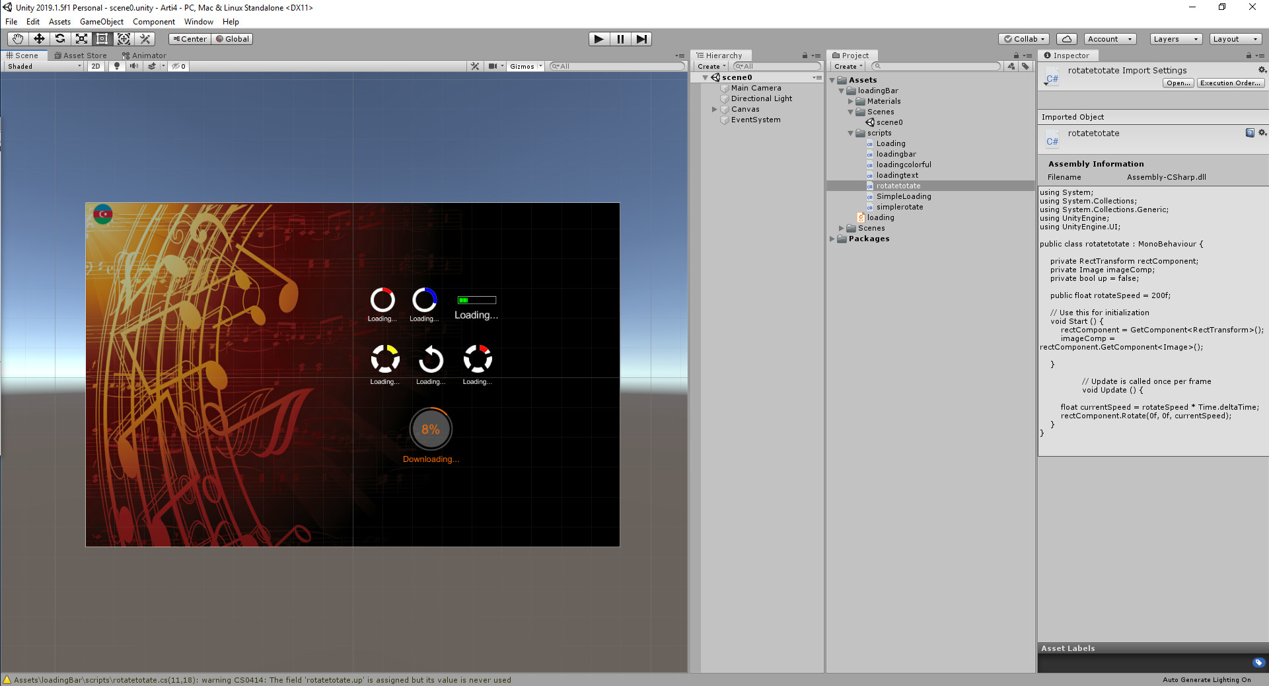Screen dimensions: 1269x686
Task: Select the loadingcolorful script
Action: tap(903, 165)
